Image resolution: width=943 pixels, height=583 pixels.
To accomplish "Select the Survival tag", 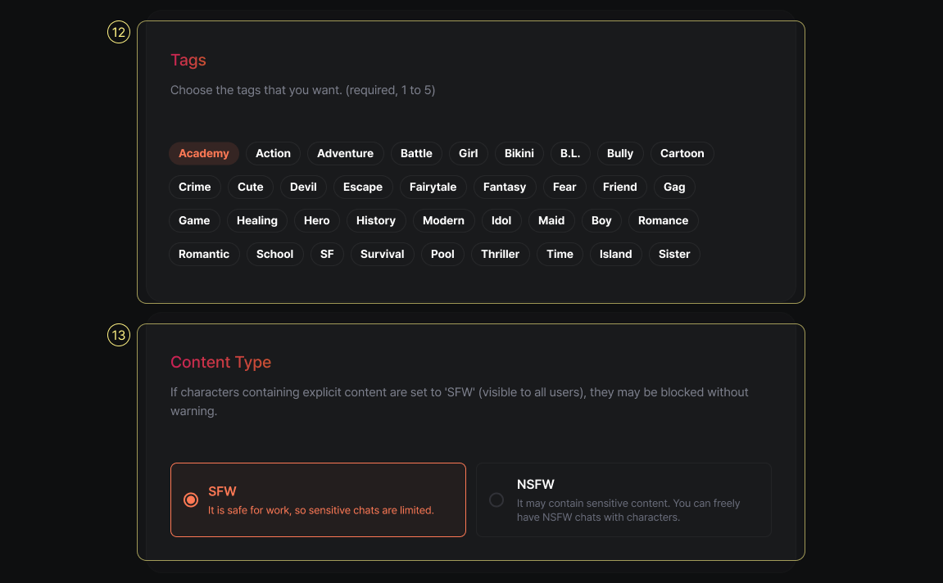I will click(383, 254).
